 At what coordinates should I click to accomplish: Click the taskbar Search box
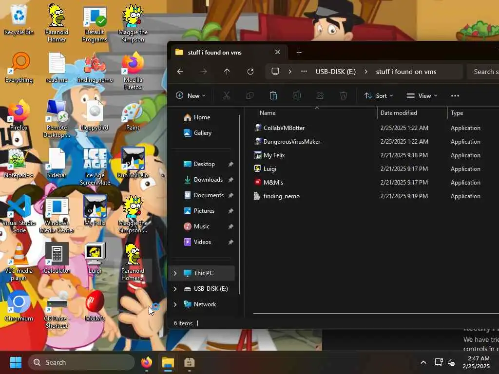(x=81, y=362)
